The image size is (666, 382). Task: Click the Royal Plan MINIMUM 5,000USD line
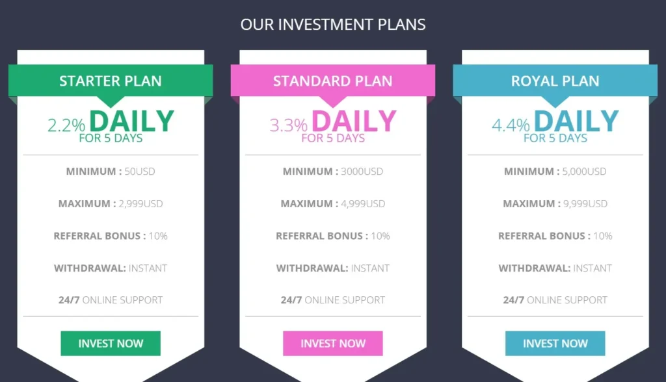pos(555,172)
